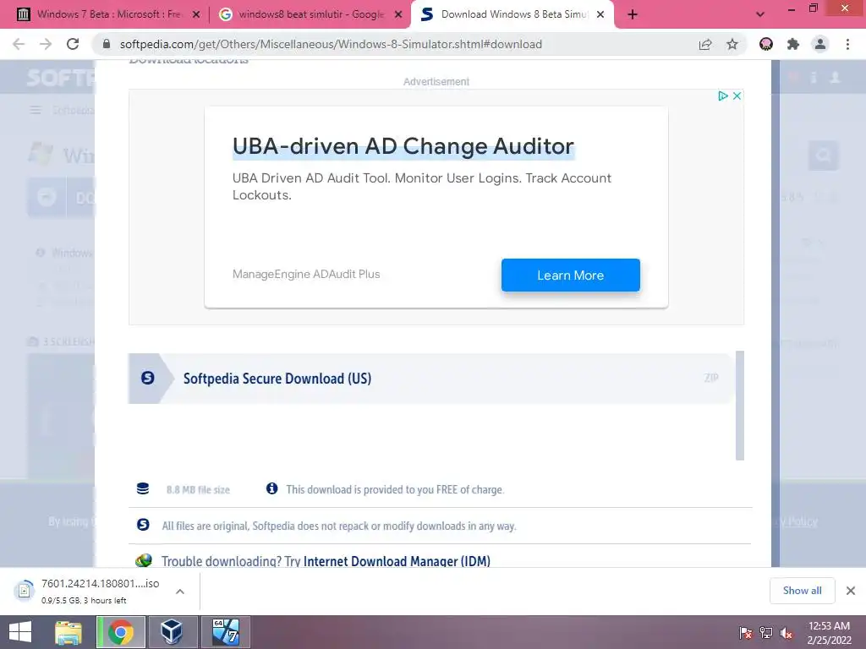Open the Windows Start menu

pyautogui.click(x=20, y=632)
